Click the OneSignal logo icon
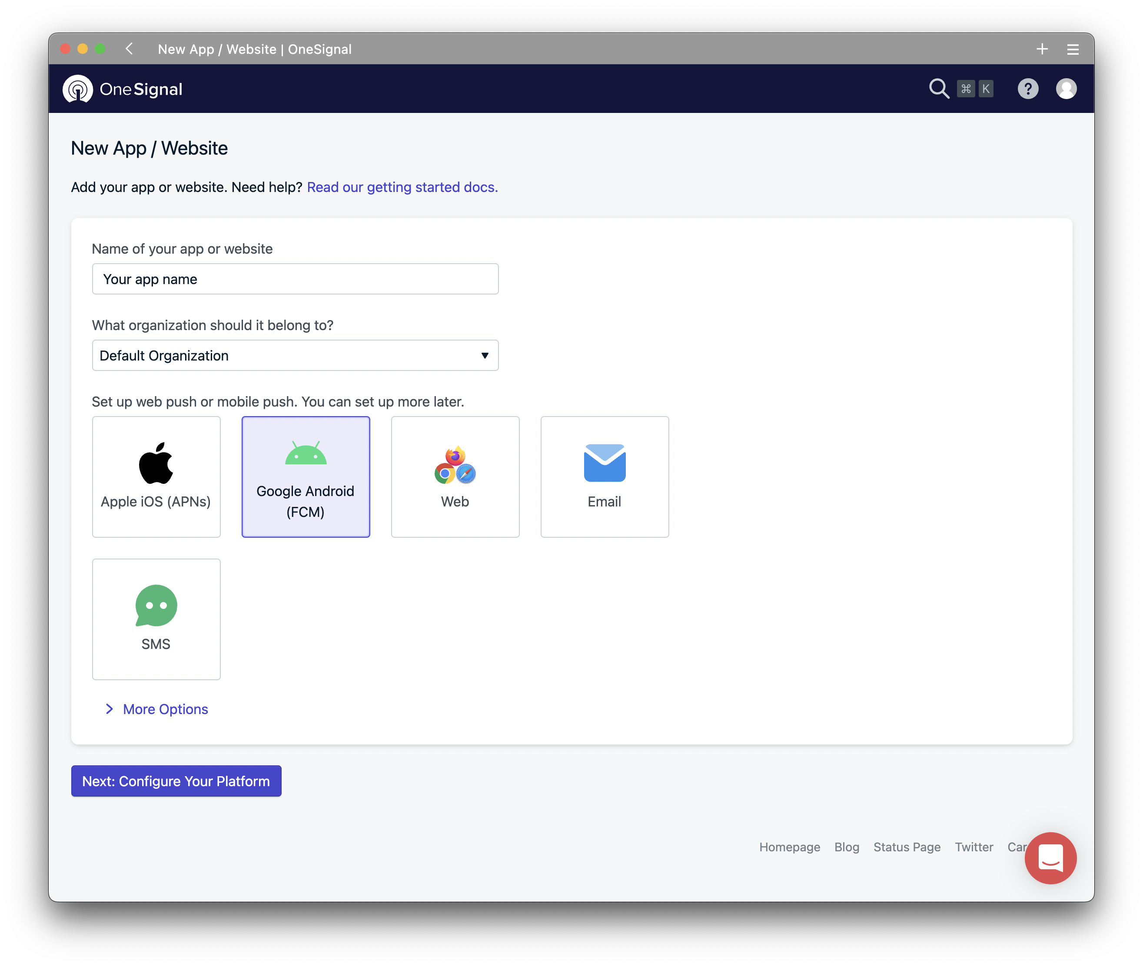This screenshot has height=966, width=1143. tap(78, 89)
